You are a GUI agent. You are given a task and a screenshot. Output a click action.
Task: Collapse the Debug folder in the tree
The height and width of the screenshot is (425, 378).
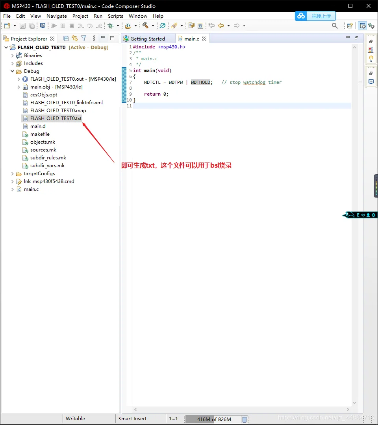click(x=13, y=71)
